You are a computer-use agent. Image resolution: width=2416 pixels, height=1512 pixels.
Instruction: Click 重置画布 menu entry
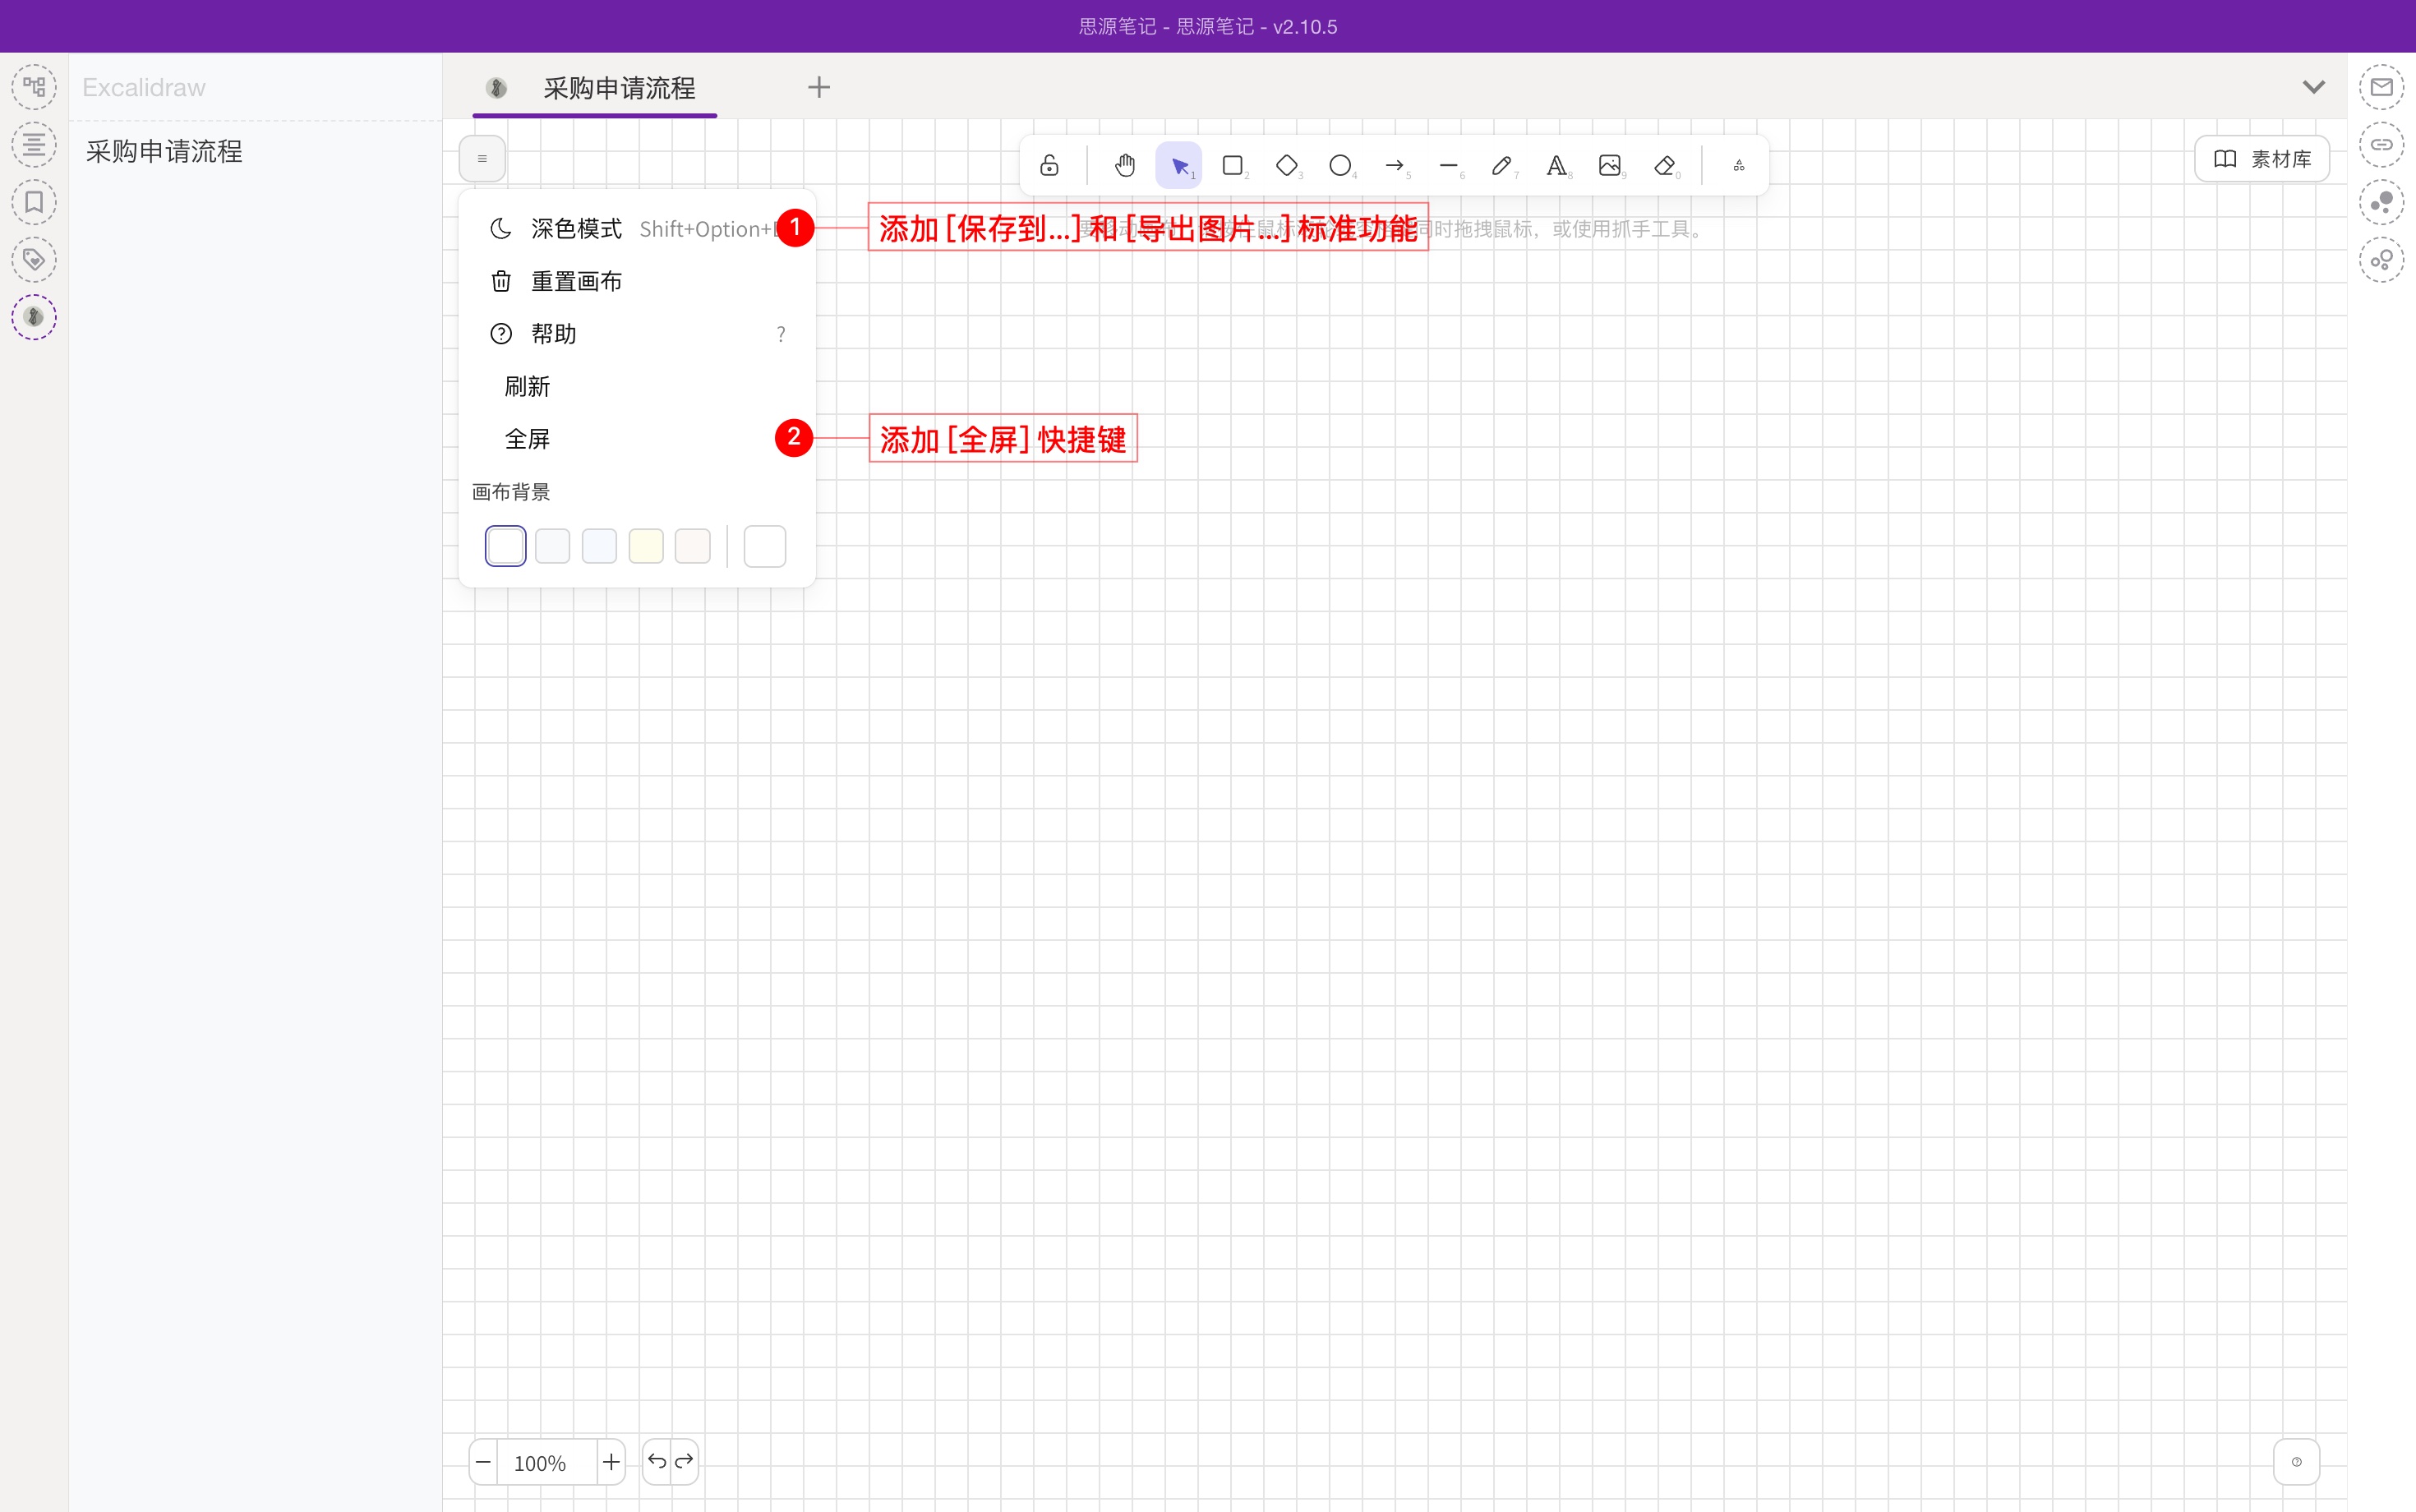(576, 281)
